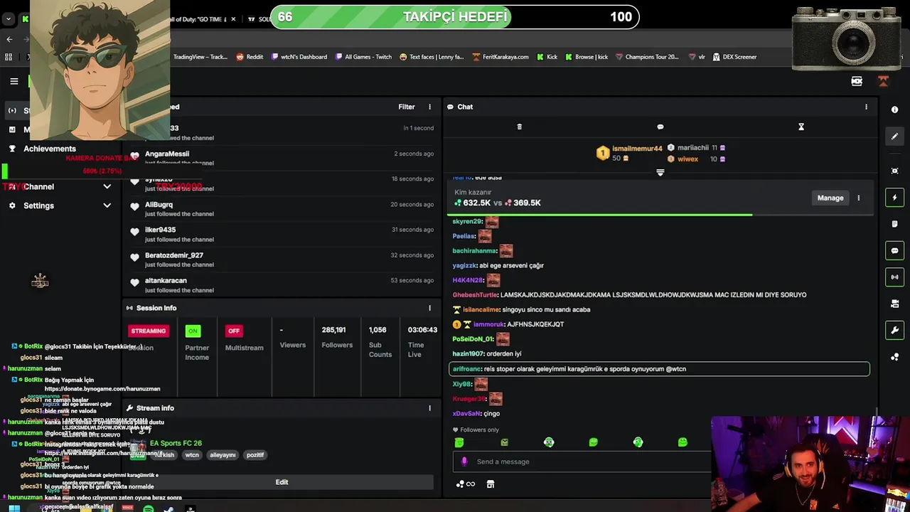The image size is (910, 512).
Task: Open the Champions Tour bookmark
Action: point(647,57)
